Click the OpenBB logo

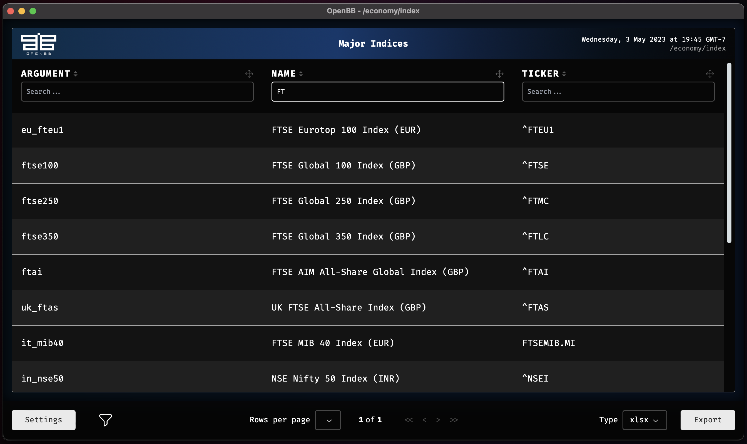[x=39, y=44]
